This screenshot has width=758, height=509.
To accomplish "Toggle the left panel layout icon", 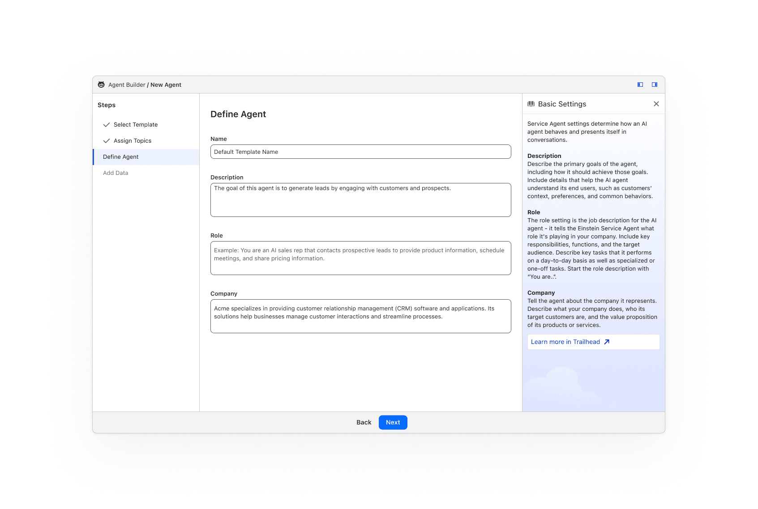I will coord(640,85).
